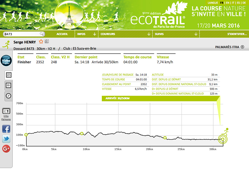Share on Google Plus
Viewport: 249px width, 170px height.
pos(6,149)
